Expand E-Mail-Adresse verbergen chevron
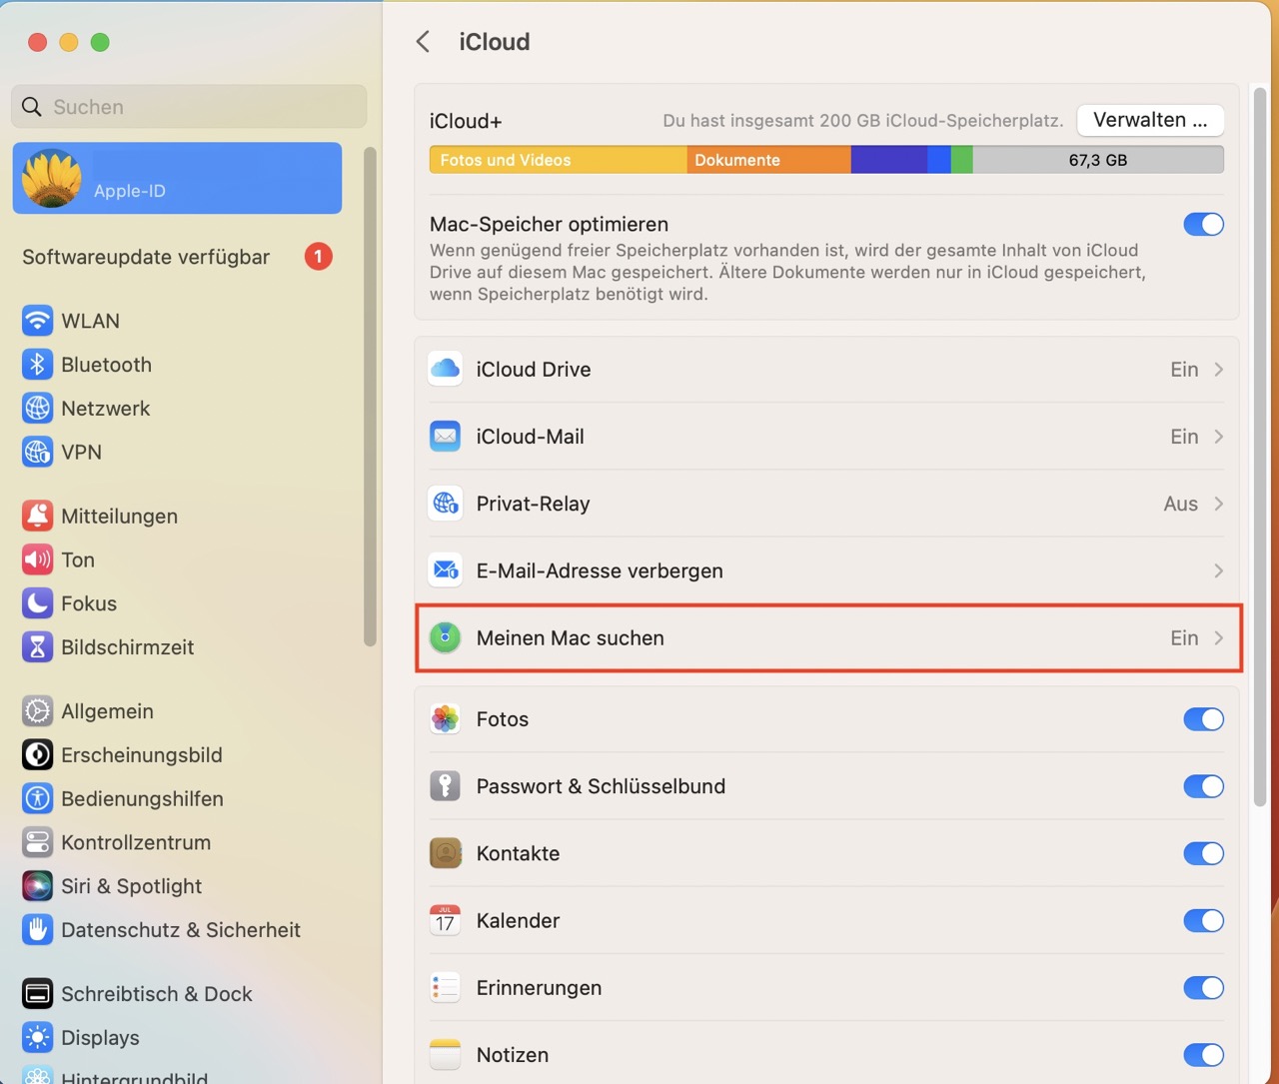 click(1219, 570)
